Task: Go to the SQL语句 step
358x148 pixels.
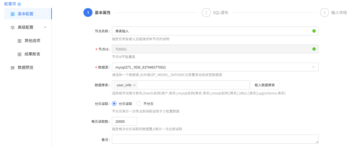Action: pos(221,12)
